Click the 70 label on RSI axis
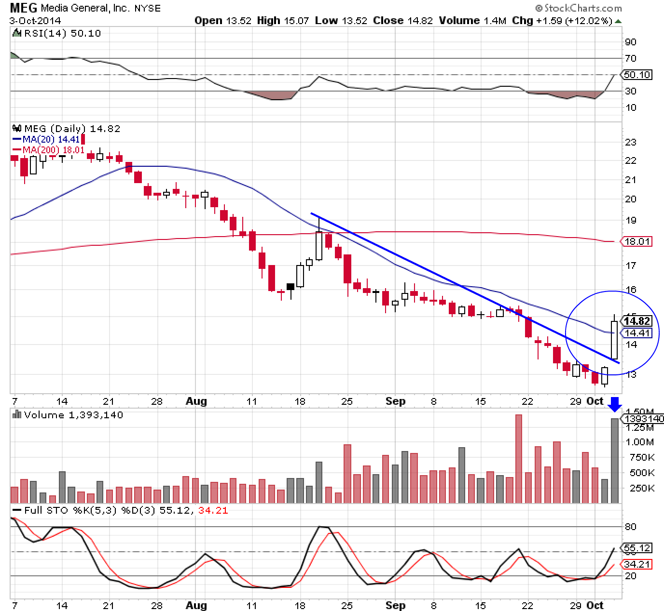The image size is (664, 611). [630, 58]
